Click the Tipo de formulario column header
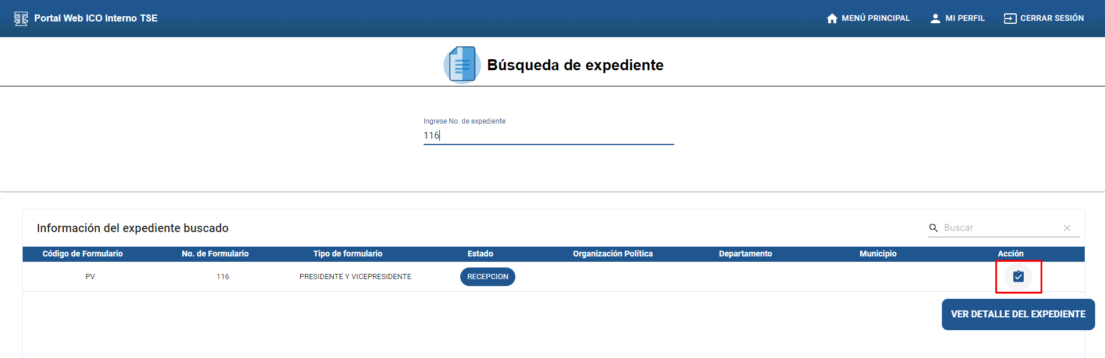This screenshot has width=1105, height=358. pos(348,254)
